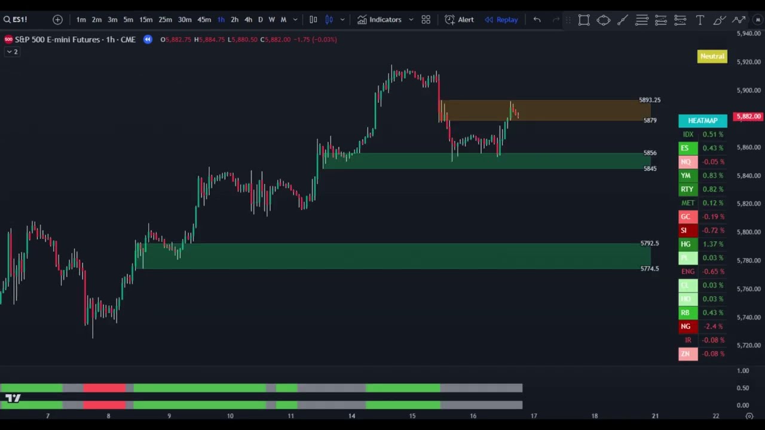Open indicator templates grid icon
The height and width of the screenshot is (430, 765).
[x=426, y=20]
